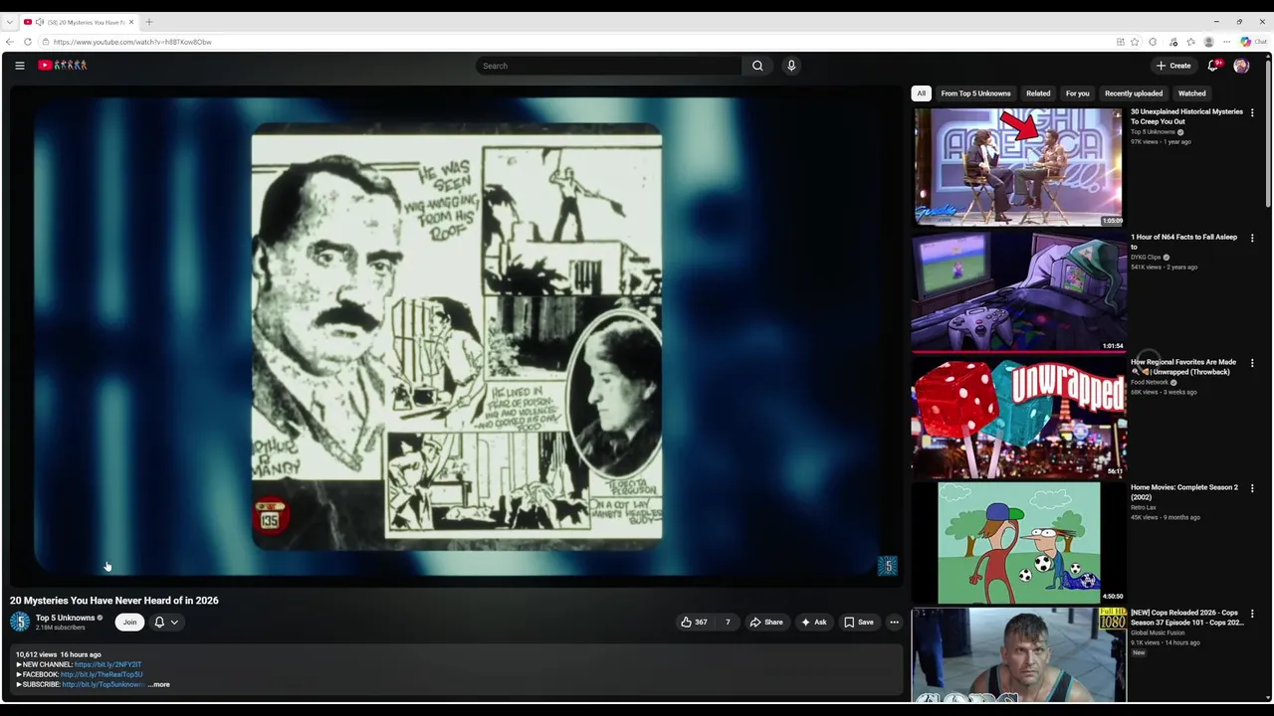The height and width of the screenshot is (716, 1274).
Task: Open Home Movies Season 2 thumbnail
Action: [1018, 543]
